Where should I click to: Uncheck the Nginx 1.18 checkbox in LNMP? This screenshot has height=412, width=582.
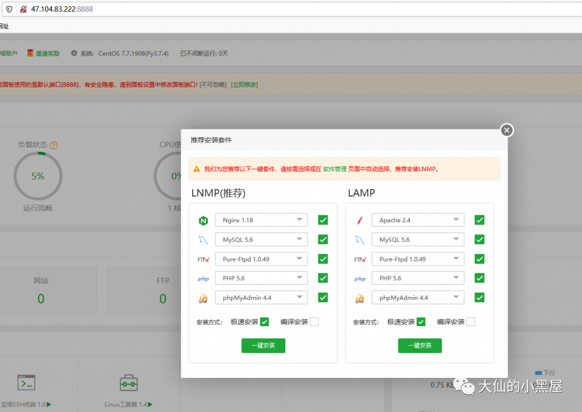322,220
